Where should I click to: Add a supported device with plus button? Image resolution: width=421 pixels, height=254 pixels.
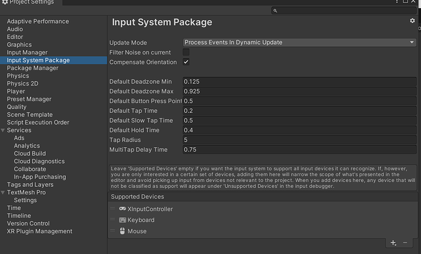pyautogui.click(x=394, y=242)
